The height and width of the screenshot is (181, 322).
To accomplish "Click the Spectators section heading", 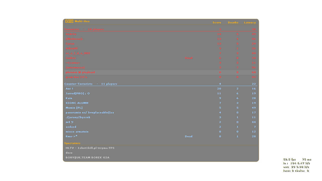I will point(72,143).
